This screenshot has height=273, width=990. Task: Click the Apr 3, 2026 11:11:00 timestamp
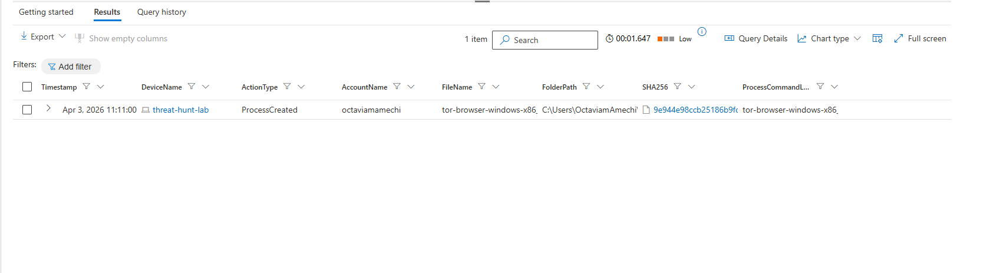(100, 110)
